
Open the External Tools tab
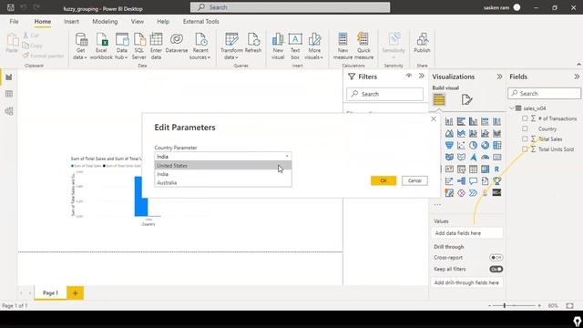200,22
